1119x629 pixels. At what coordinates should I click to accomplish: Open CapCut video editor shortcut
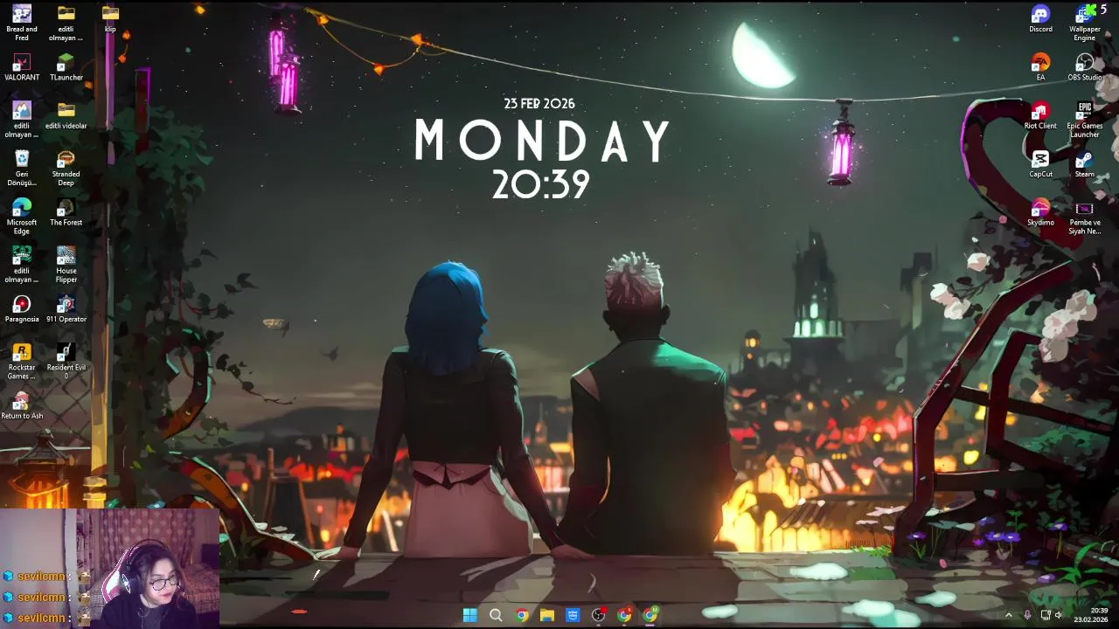point(1040,164)
